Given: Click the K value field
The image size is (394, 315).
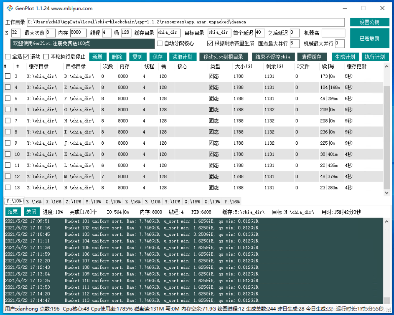Looking at the screenshot, I should coord(16,33).
